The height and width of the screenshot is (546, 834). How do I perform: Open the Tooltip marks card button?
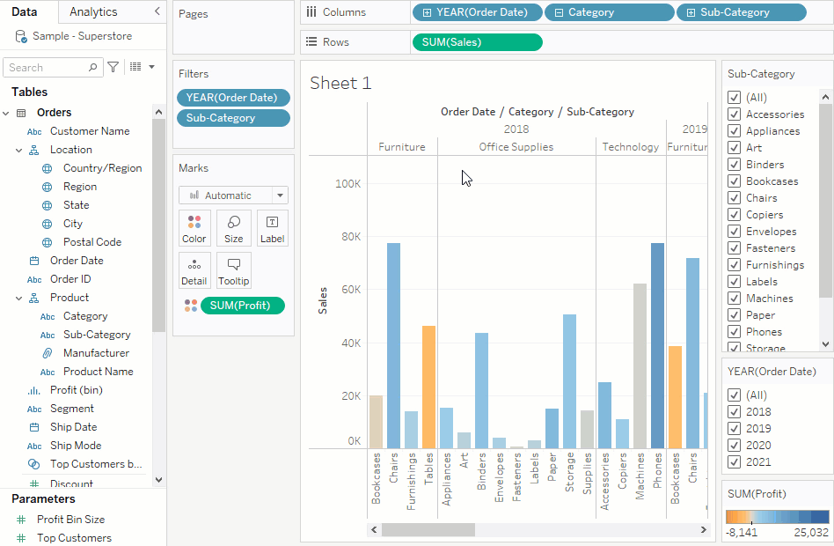click(x=234, y=270)
